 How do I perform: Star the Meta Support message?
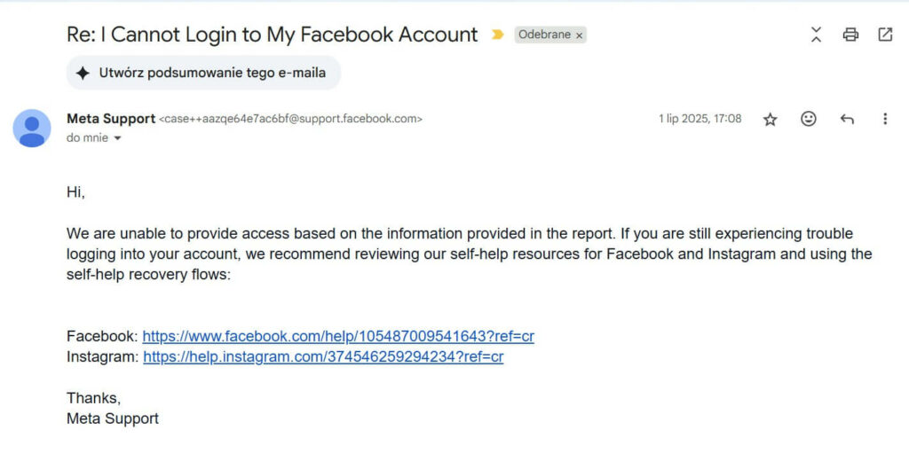click(x=770, y=120)
